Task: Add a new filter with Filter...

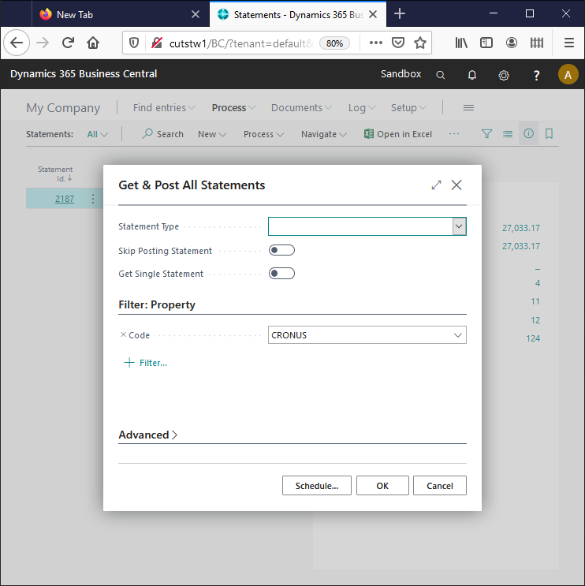Action: coord(146,363)
